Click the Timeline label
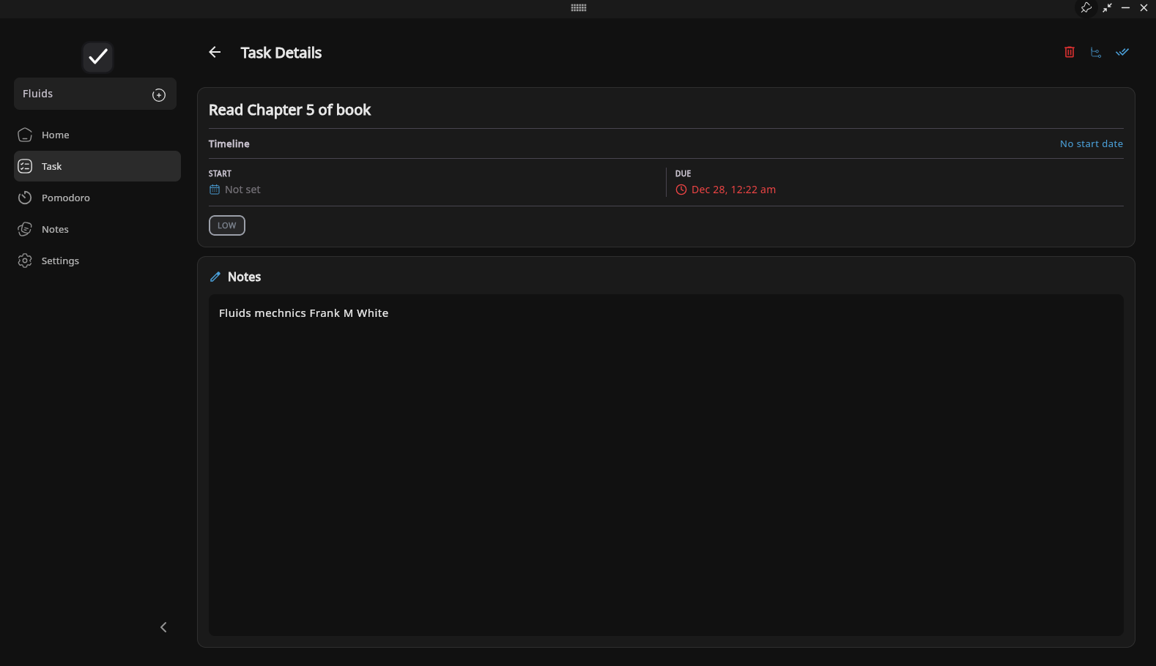The height and width of the screenshot is (666, 1156). click(x=229, y=143)
